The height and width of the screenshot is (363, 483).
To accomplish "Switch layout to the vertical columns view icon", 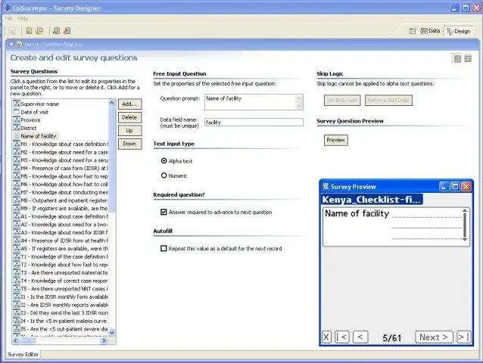I will coord(457,58).
